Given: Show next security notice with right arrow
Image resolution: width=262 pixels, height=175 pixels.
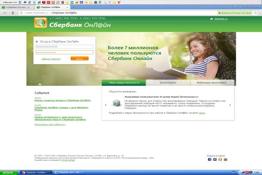Looking at the screenshot, I should [230, 105].
